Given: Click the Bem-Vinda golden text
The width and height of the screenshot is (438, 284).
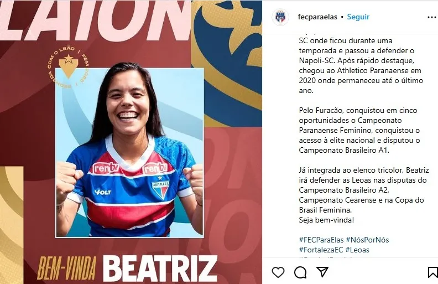Looking at the screenshot, I should (x=67, y=268).
